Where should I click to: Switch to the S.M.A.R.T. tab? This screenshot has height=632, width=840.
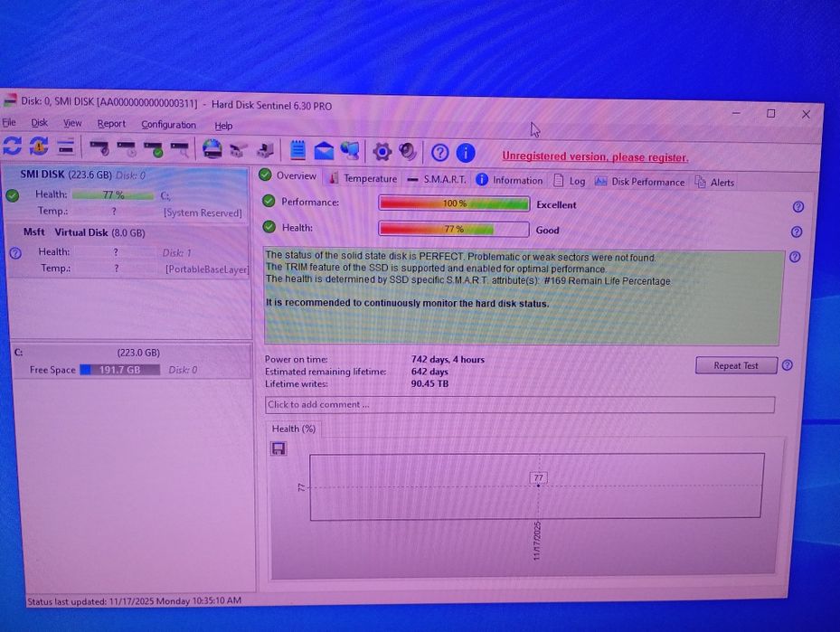[437, 179]
